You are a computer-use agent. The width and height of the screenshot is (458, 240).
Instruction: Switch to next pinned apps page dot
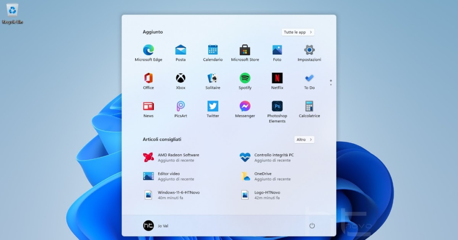[331, 85]
